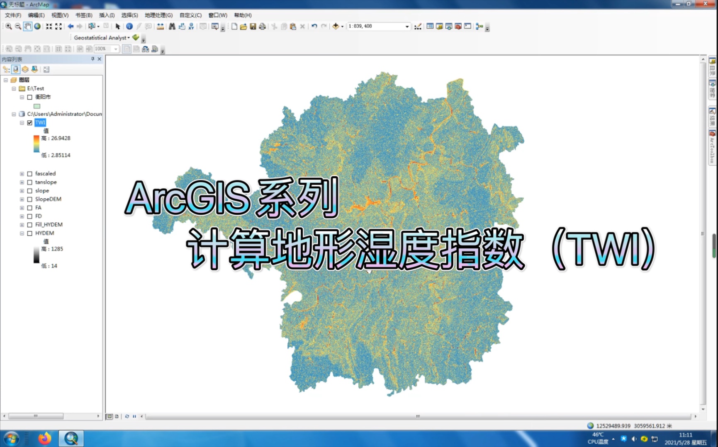
Task: Open ArcToolbox red toolbox icon
Action: (x=458, y=26)
